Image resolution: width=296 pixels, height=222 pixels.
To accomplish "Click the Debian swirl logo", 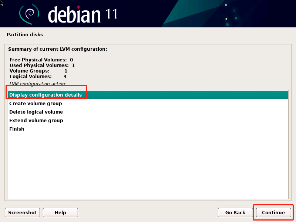I will pyautogui.click(x=29, y=14).
